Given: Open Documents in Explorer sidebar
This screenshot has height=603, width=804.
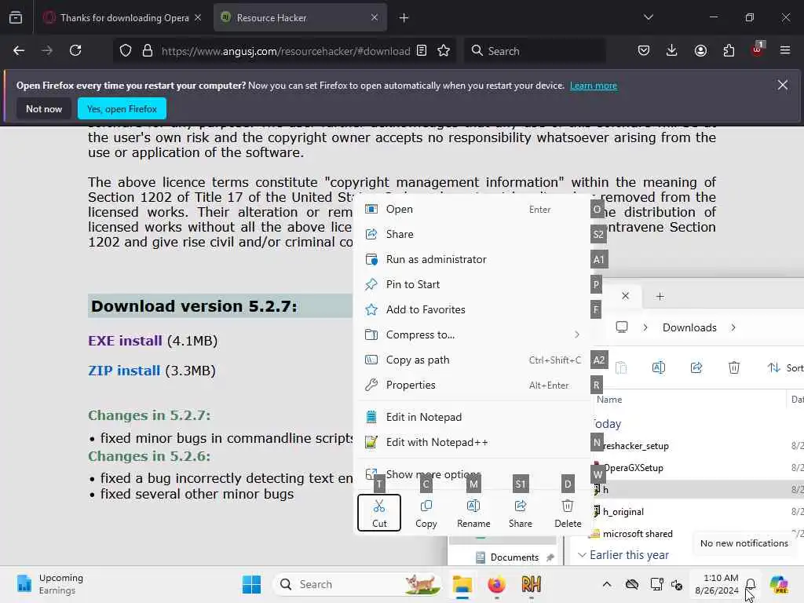Looking at the screenshot, I should 514,557.
